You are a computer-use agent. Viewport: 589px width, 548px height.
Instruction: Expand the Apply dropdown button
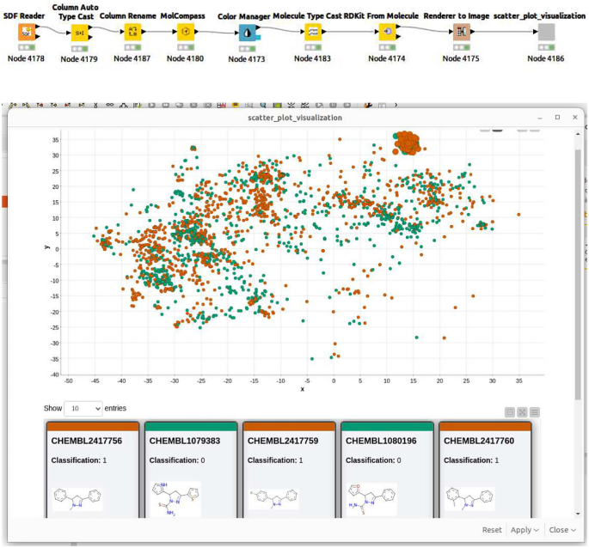(524, 530)
